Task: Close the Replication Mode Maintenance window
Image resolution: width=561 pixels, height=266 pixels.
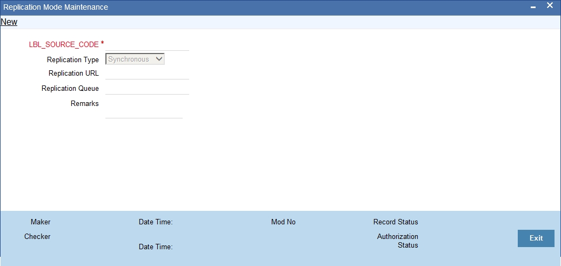Action: click(x=550, y=5)
